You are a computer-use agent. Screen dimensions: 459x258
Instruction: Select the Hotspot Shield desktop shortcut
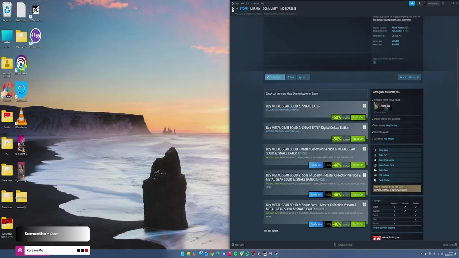click(21, 92)
